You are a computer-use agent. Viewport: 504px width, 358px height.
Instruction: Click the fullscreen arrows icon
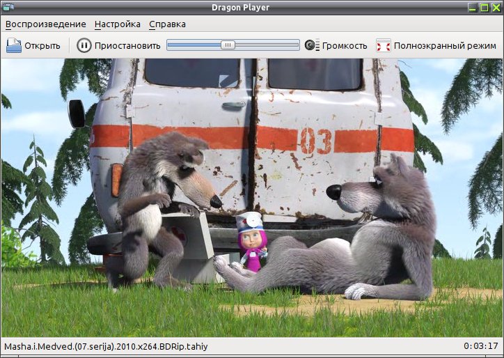pos(384,45)
